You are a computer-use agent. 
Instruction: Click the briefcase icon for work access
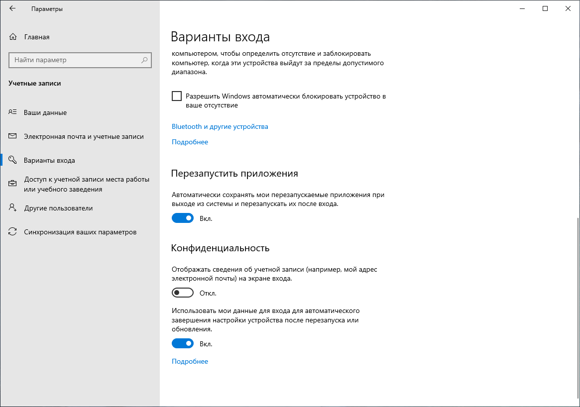pos(13,184)
